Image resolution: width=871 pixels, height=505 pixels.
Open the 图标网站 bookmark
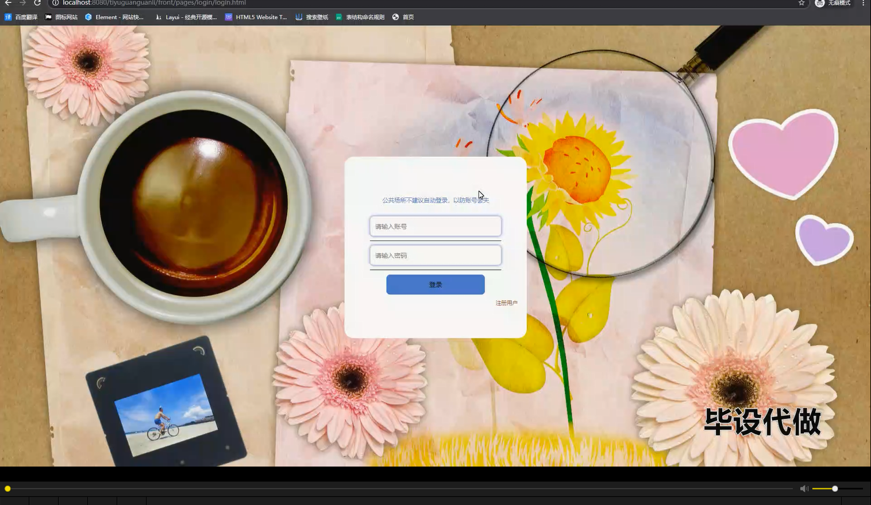click(61, 17)
